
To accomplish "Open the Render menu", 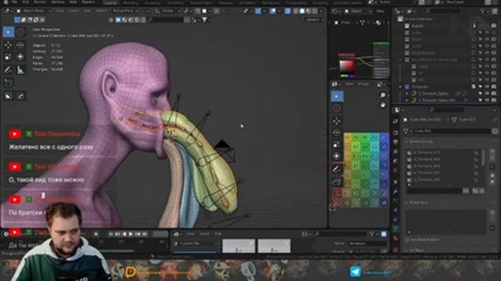I will (x=40, y=2).
